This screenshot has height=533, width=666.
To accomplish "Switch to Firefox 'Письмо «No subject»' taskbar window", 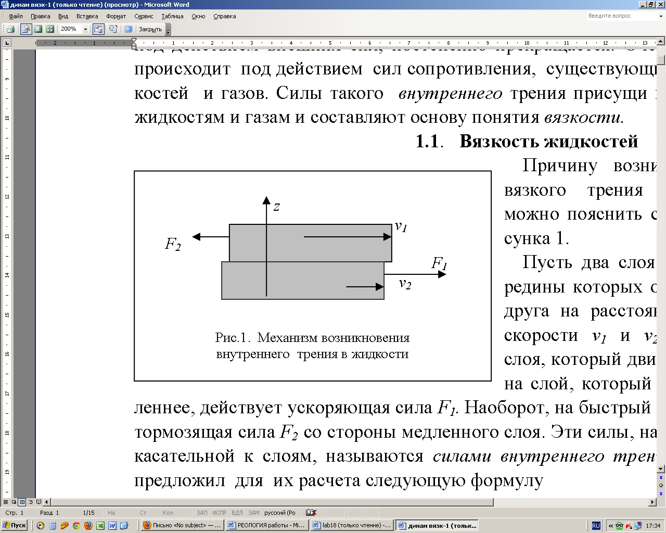I will [x=183, y=526].
